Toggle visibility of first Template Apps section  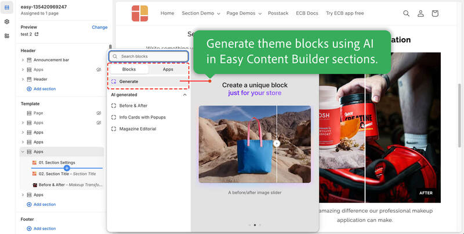[99, 122]
